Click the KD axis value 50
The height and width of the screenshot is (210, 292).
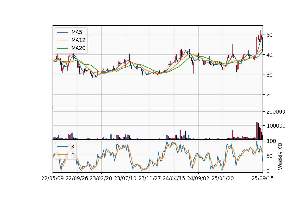point(269,156)
